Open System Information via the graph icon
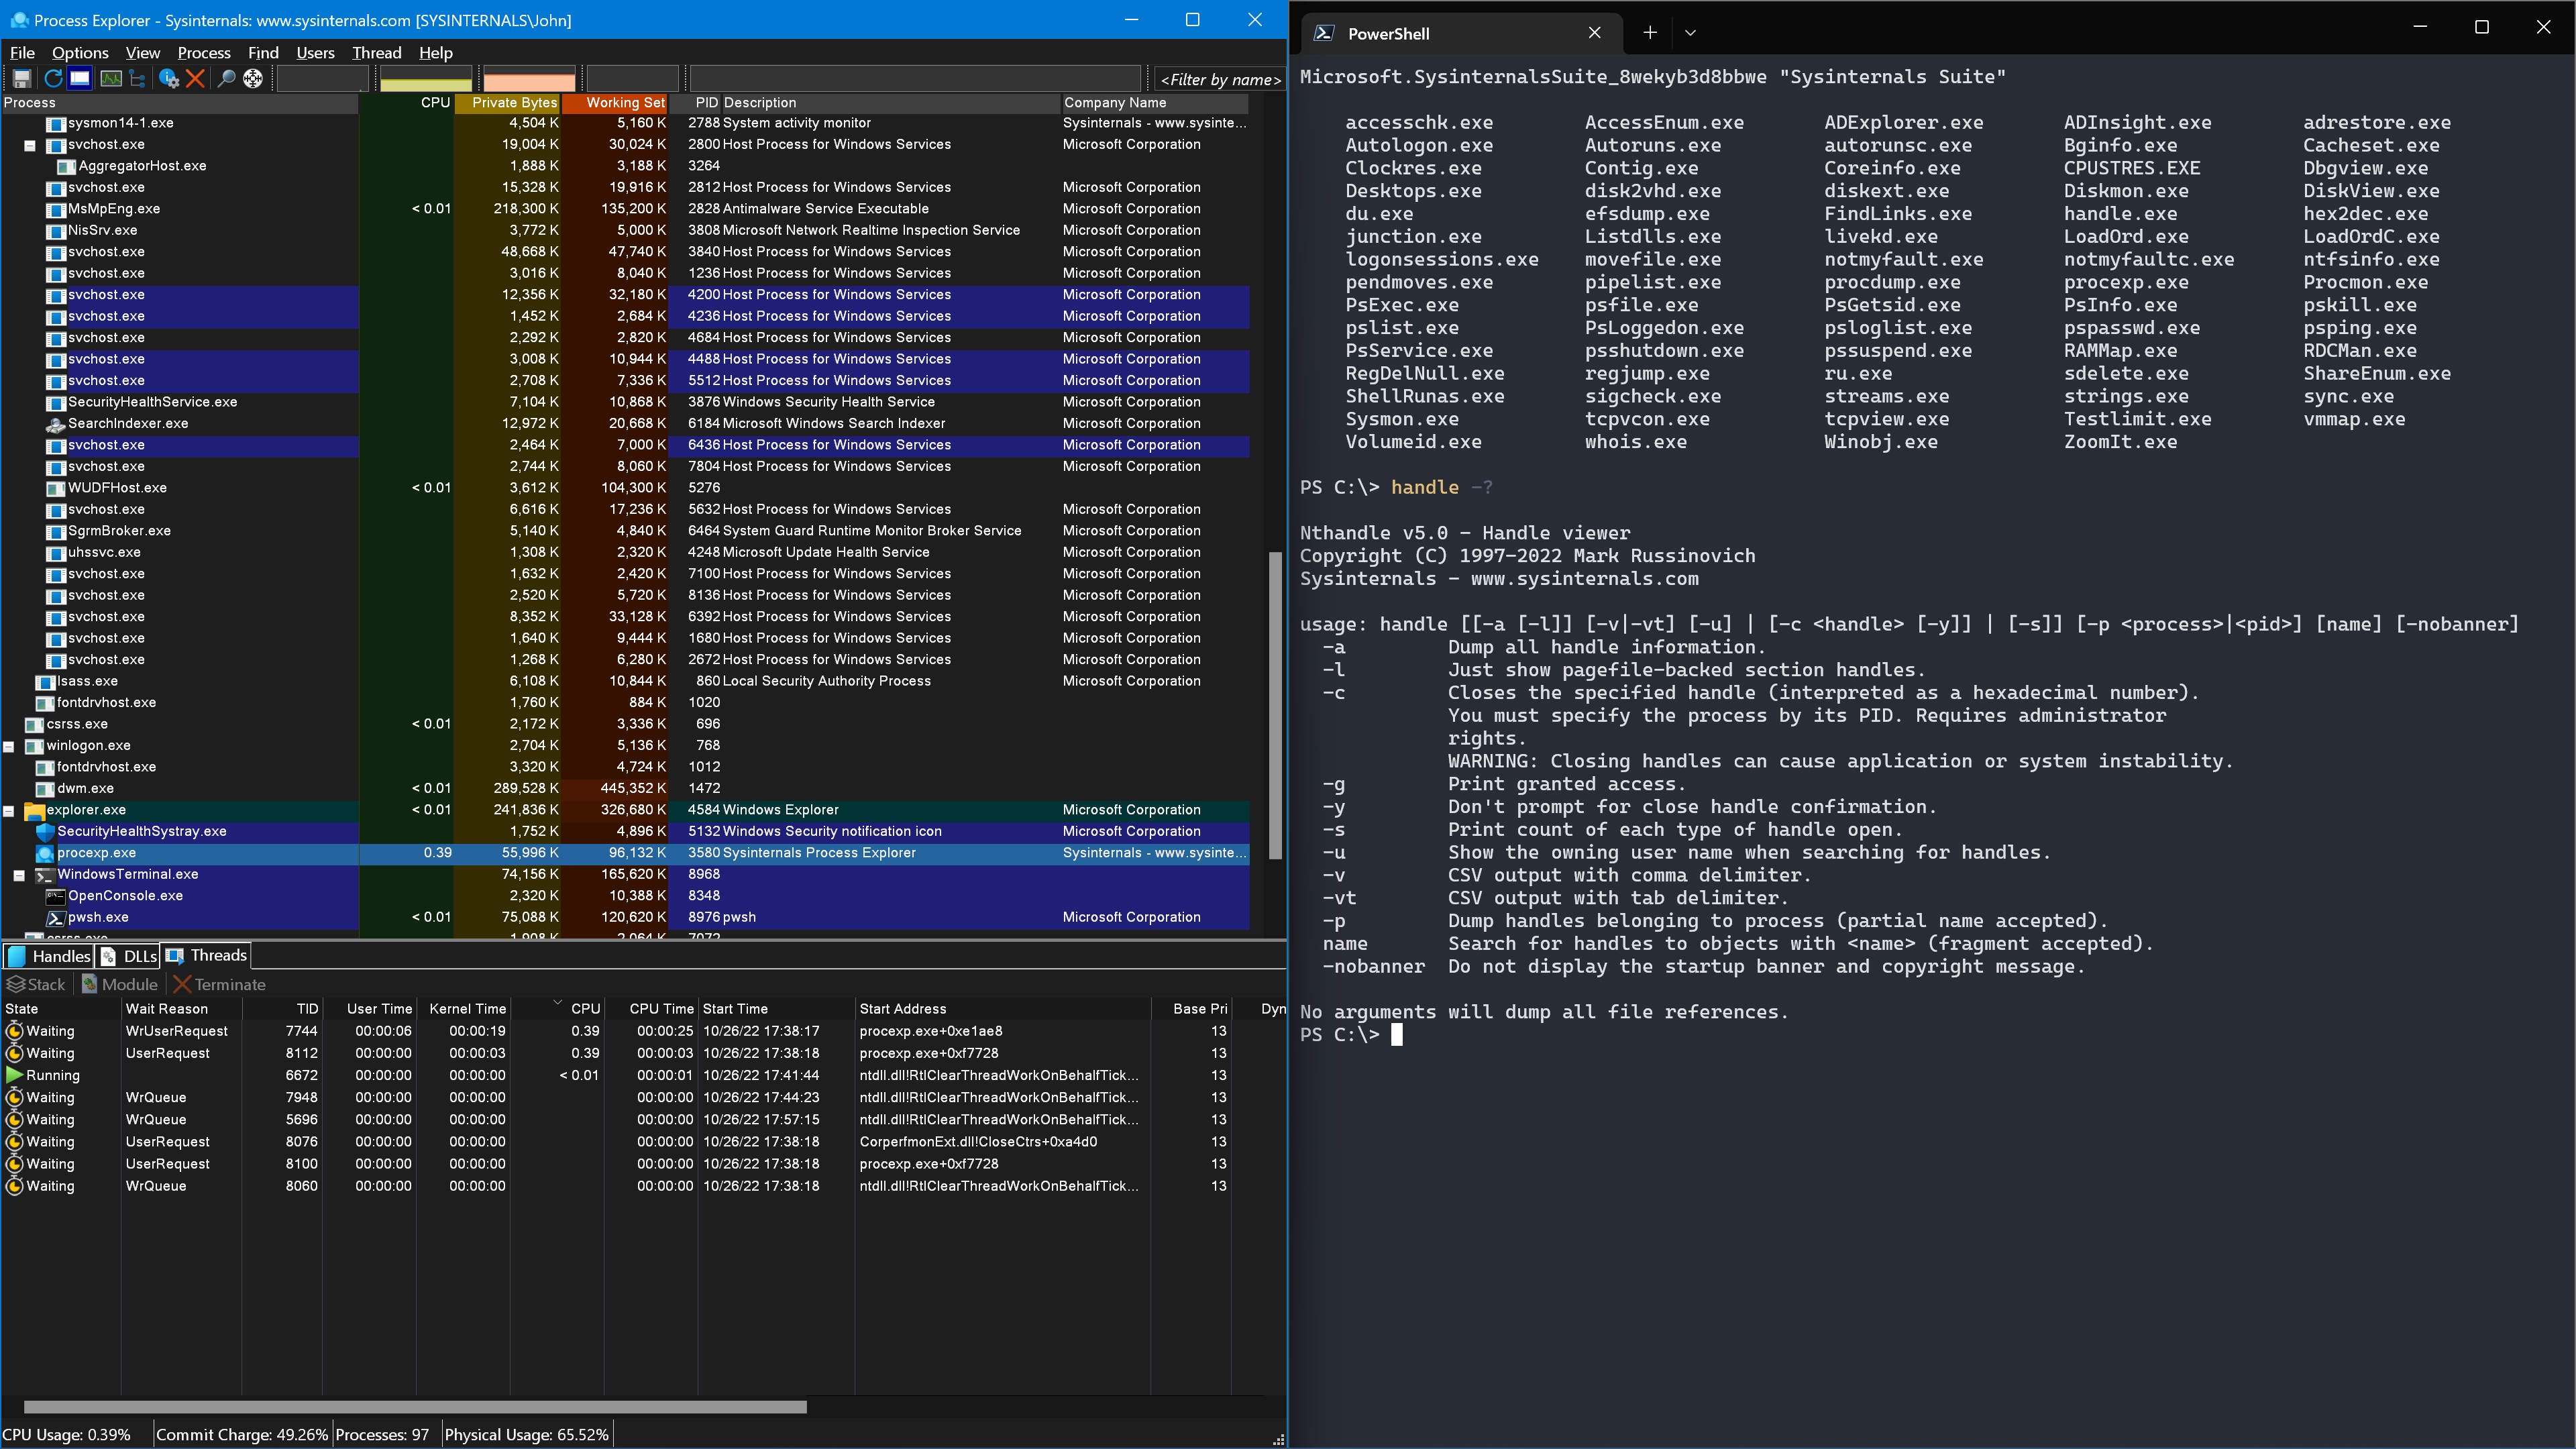The height and width of the screenshot is (1449, 2576). click(x=111, y=78)
